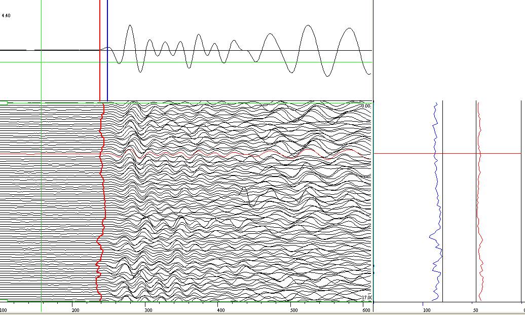The image size is (525, 315).
Task: Click the 0.00 depth label on the trace panel
Action: coord(366,106)
